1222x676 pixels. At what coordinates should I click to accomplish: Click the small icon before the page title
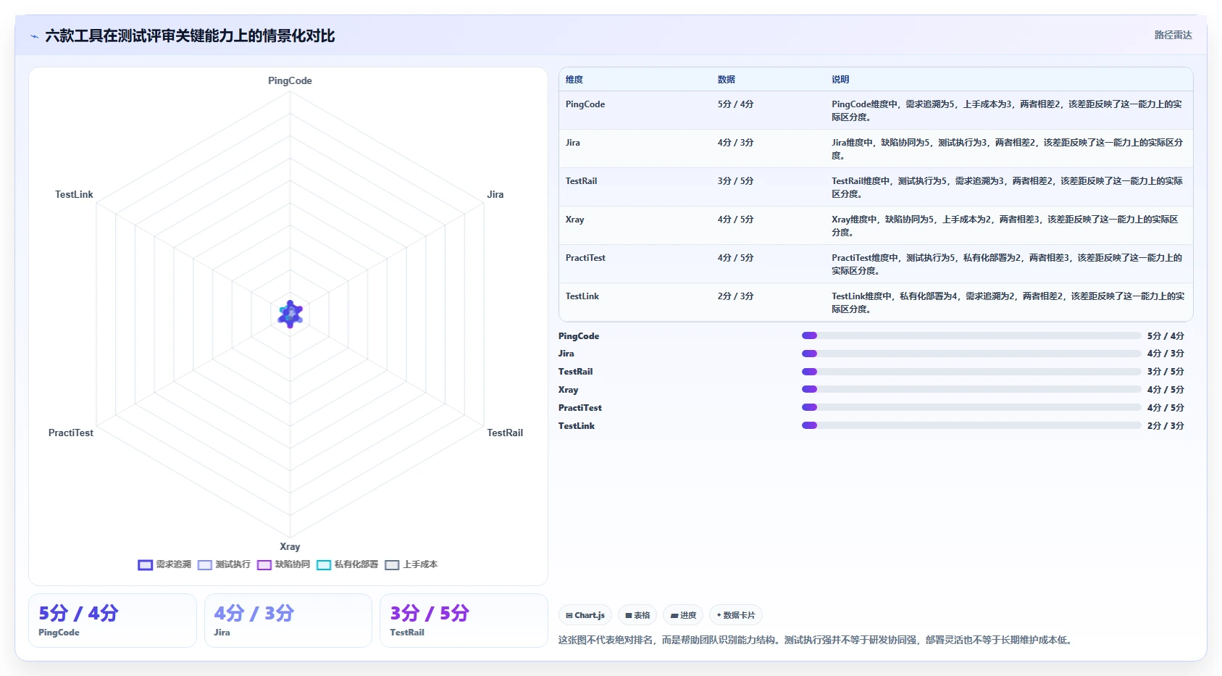click(34, 36)
